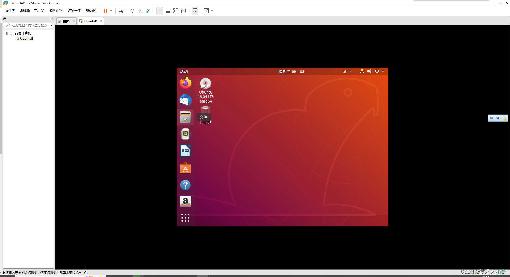Take a snapshot of the VM
The height and width of the screenshot is (277, 510).
coord(133,11)
